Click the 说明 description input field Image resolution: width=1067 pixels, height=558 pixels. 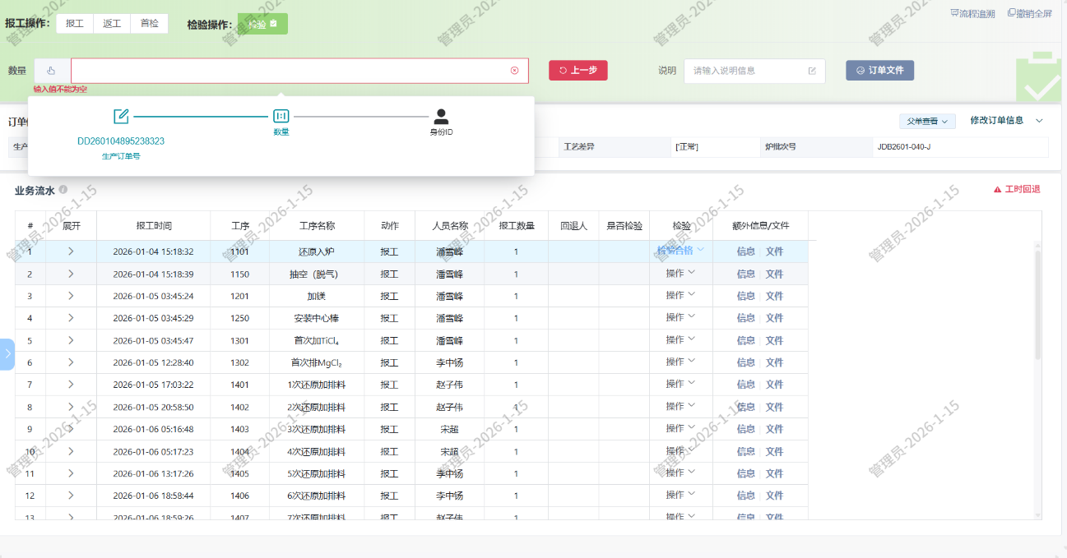click(x=747, y=71)
